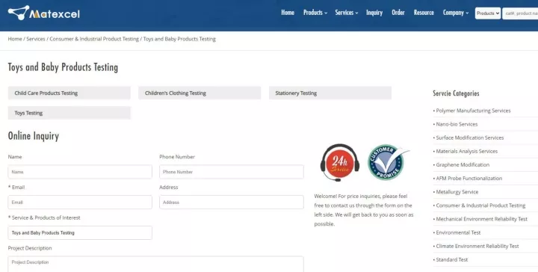Screen dimensions: 538x272
Task: Open the Inquiry page from navigation
Action: tap(374, 13)
